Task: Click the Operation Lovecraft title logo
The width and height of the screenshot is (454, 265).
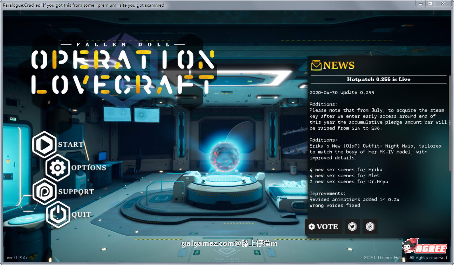Action: point(123,72)
